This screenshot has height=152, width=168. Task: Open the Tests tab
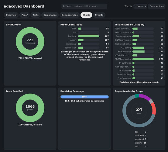(x=36, y=15)
